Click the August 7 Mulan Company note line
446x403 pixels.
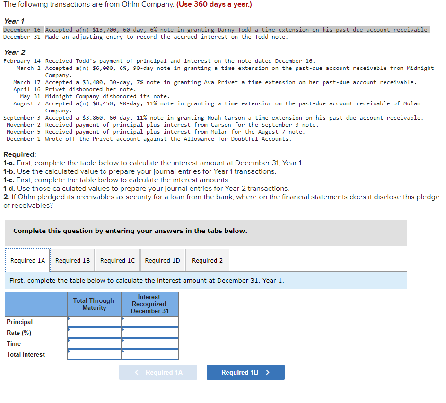click(x=217, y=107)
